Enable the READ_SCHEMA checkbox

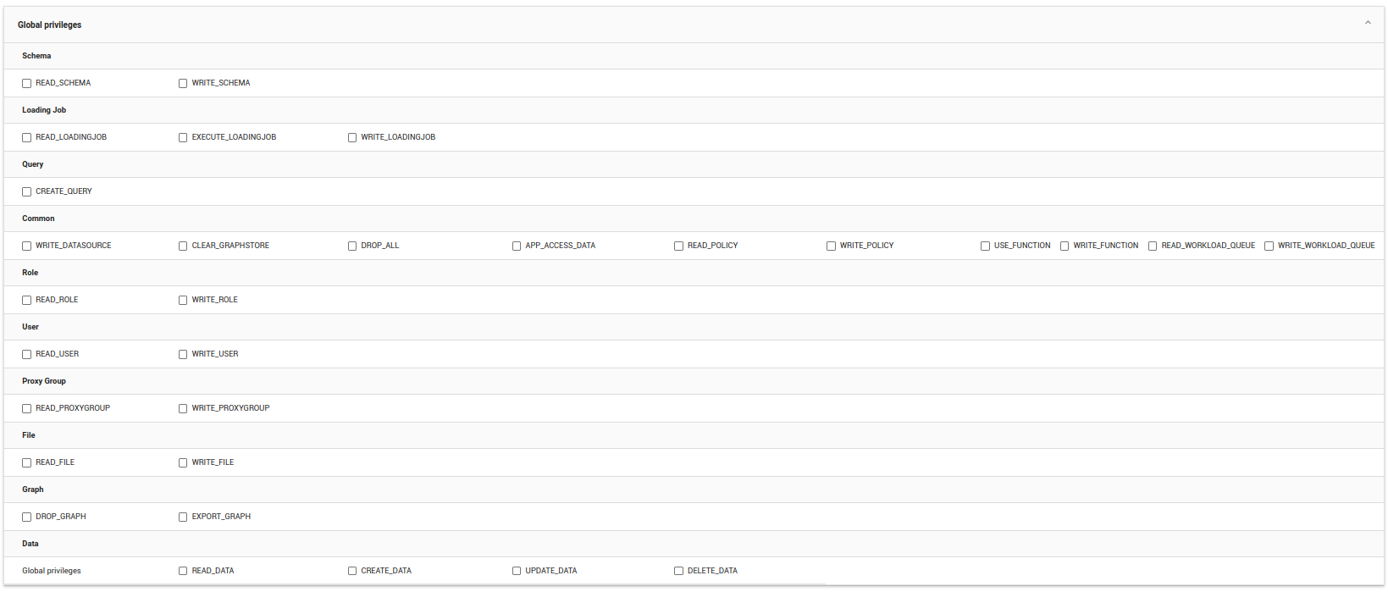click(27, 84)
